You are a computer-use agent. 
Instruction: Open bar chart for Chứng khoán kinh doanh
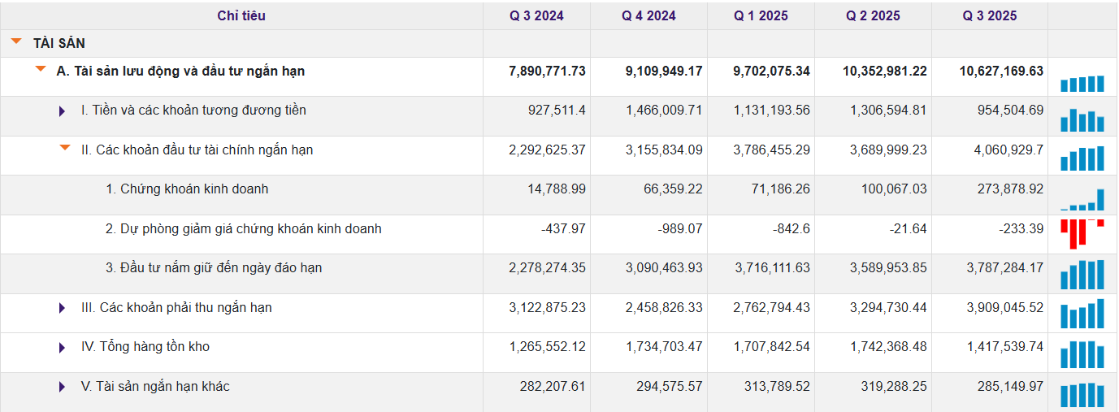point(1082,200)
